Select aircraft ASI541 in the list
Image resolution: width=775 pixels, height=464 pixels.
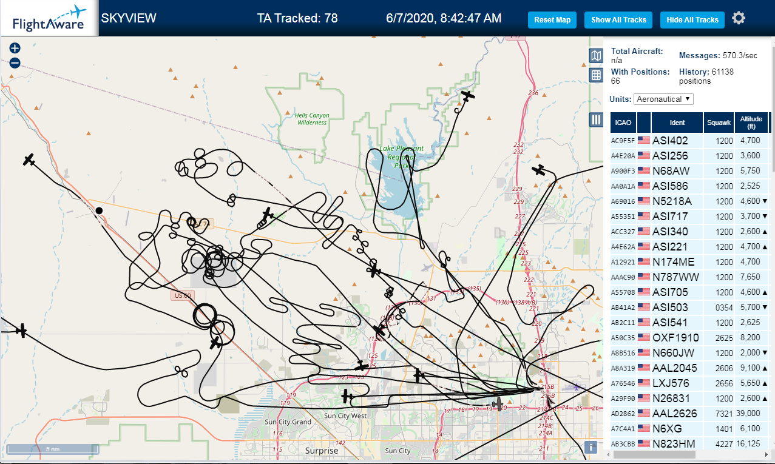coord(689,323)
